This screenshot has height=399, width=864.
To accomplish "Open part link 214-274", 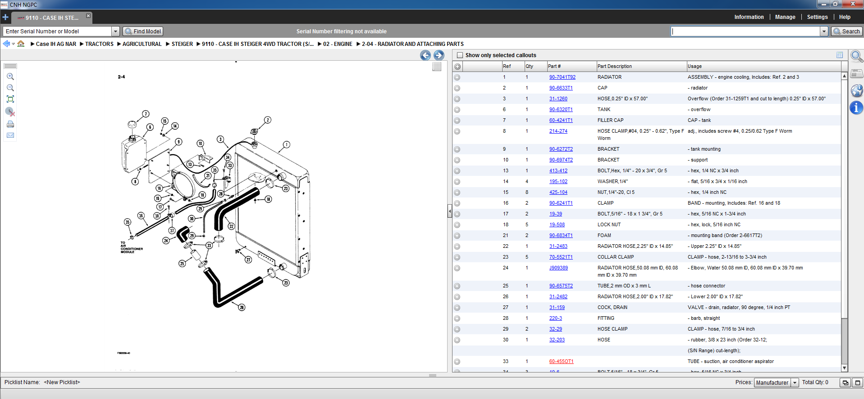I will [558, 131].
